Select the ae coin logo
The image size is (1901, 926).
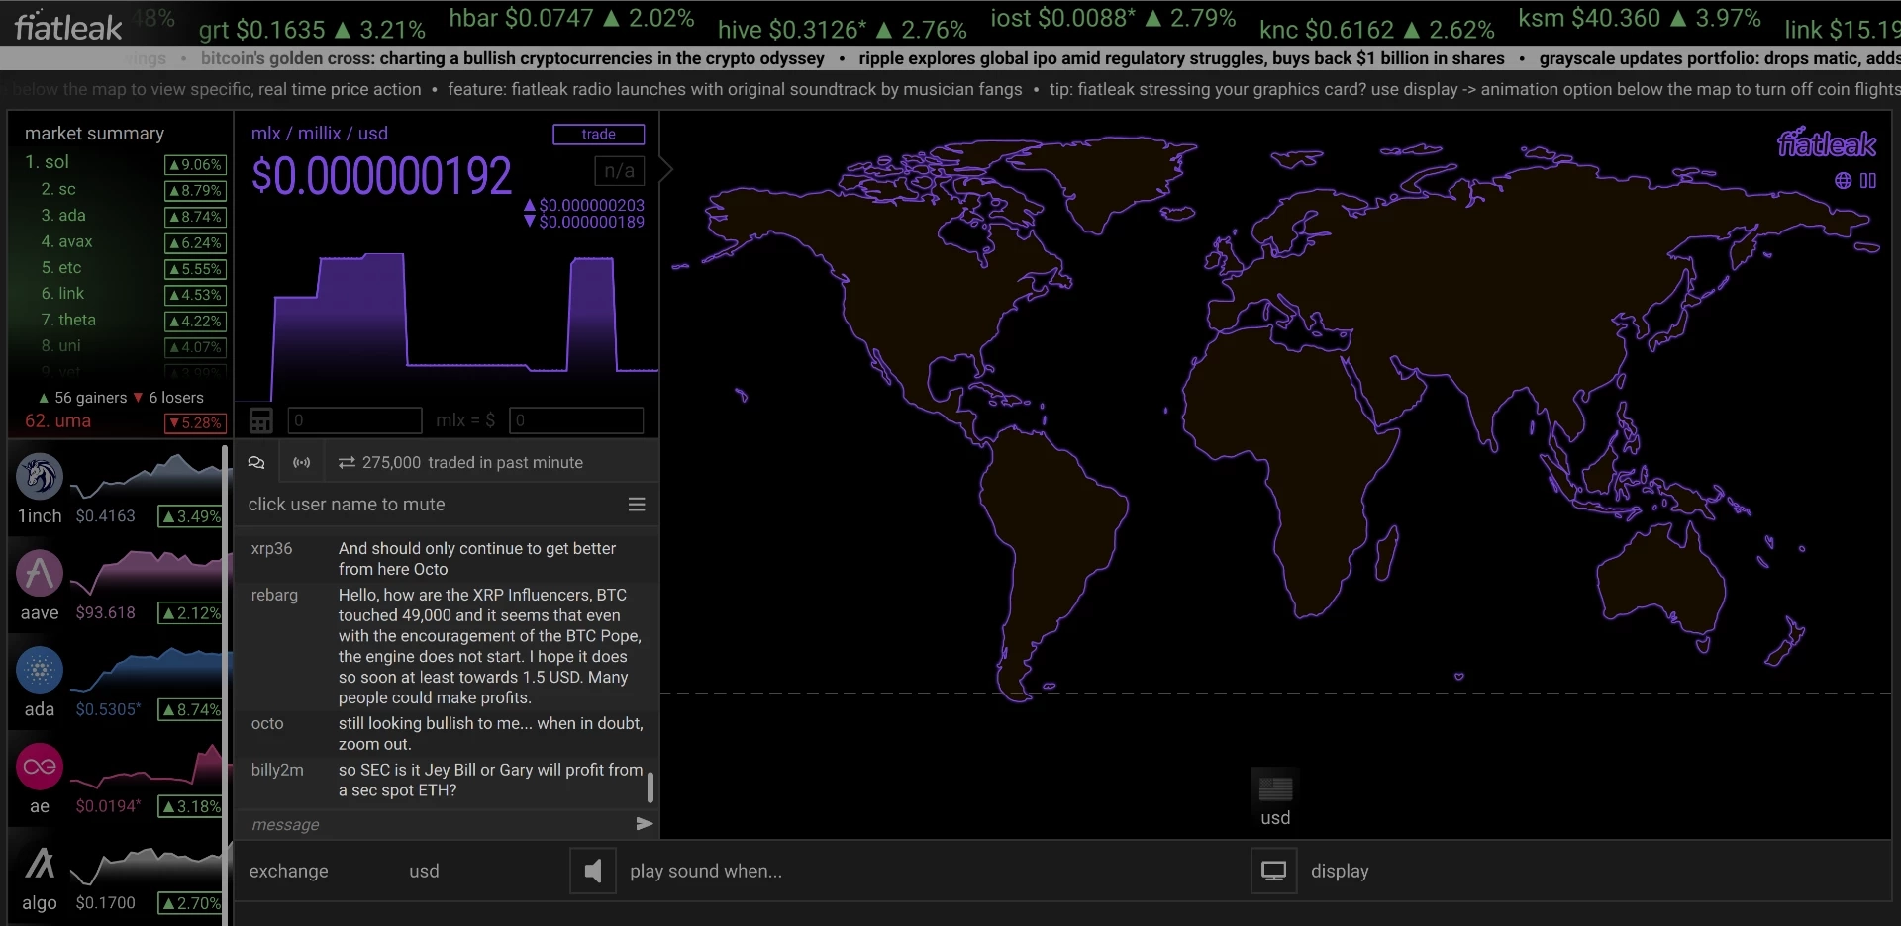(40, 767)
